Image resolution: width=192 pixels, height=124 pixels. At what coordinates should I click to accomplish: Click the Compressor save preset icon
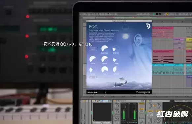[x=144, y=101]
